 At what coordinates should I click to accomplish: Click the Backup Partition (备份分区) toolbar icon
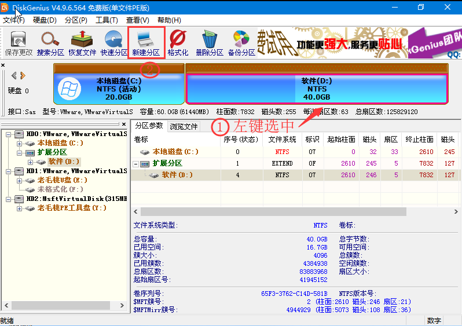coord(241,43)
